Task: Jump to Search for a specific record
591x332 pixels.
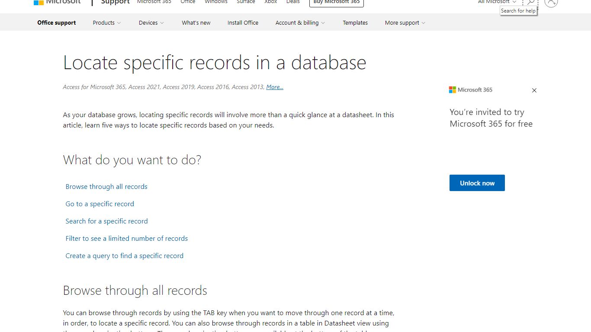Action: click(107, 221)
